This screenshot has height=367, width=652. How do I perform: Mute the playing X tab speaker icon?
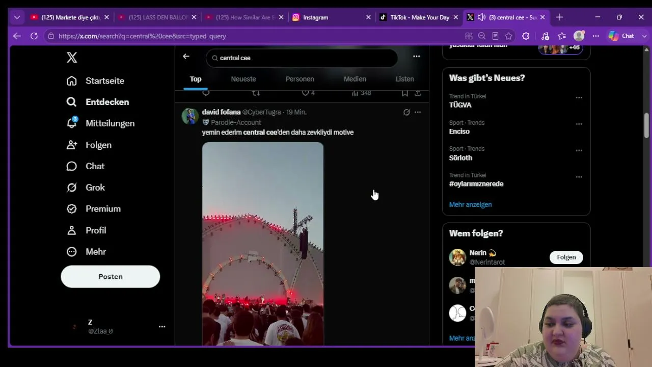tap(481, 17)
